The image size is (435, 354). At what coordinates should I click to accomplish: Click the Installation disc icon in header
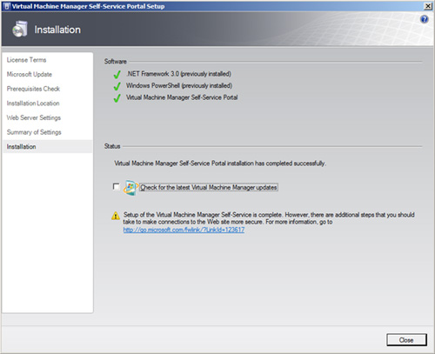tap(20, 30)
